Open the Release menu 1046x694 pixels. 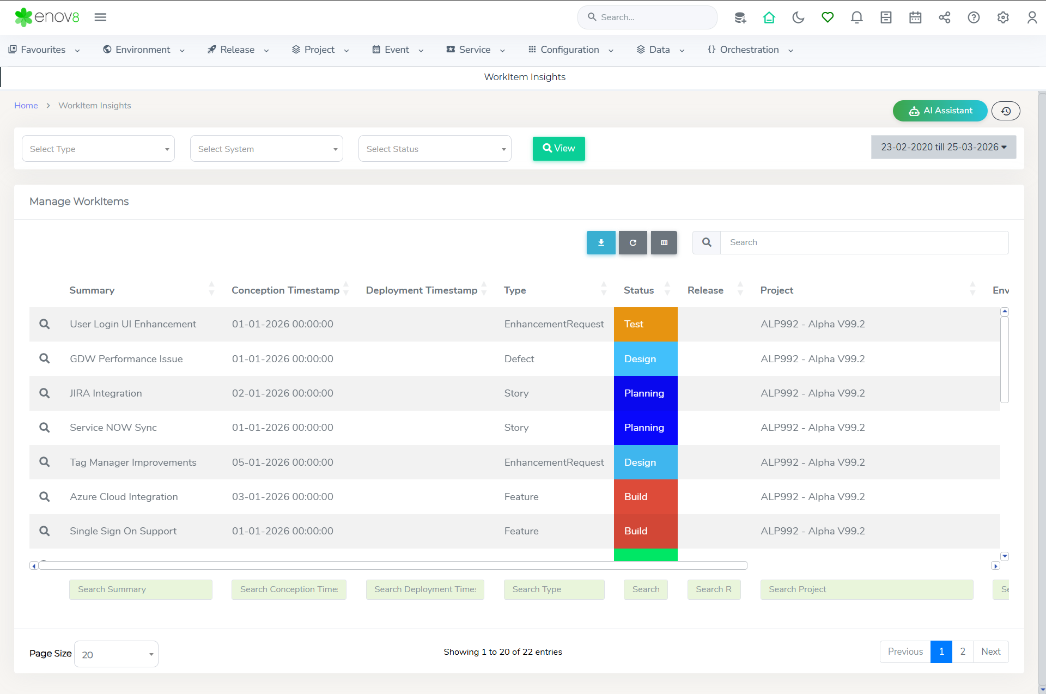click(x=238, y=50)
